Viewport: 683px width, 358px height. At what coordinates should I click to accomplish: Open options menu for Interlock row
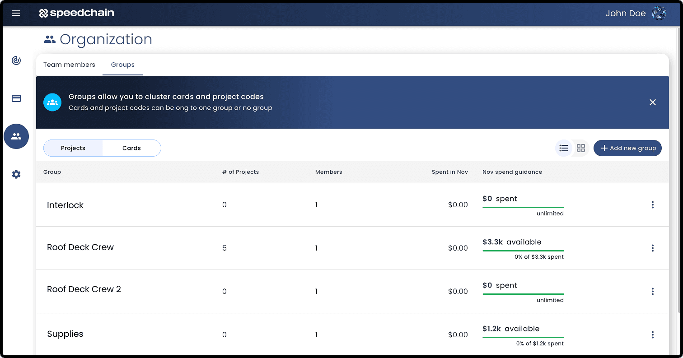[653, 205]
